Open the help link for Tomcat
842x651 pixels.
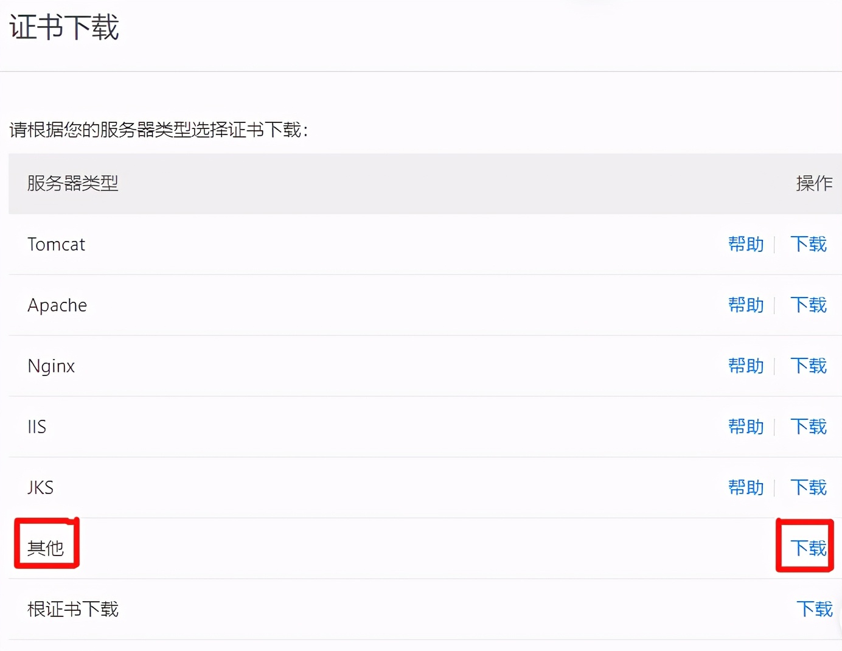click(x=746, y=244)
